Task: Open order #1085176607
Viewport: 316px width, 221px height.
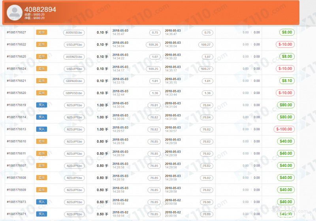Action: point(17,165)
